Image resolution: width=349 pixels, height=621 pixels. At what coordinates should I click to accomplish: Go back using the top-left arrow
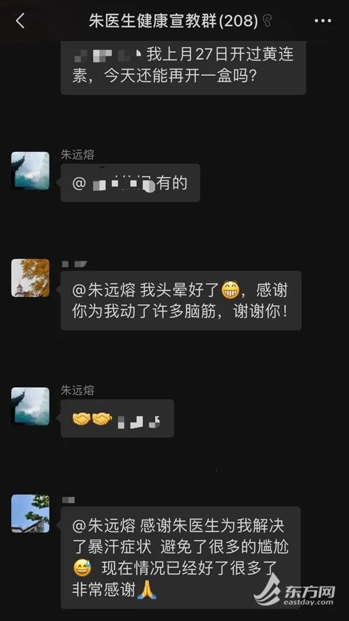21,21
